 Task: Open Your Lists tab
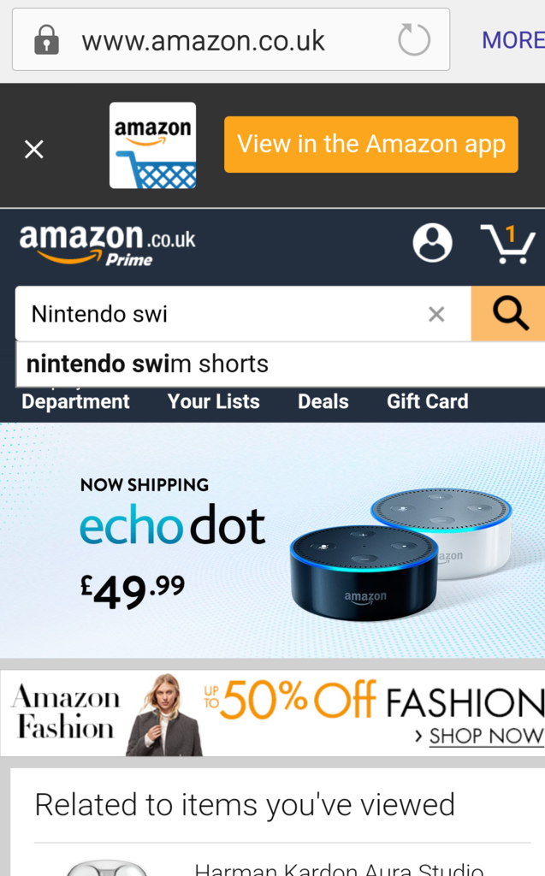(x=214, y=402)
